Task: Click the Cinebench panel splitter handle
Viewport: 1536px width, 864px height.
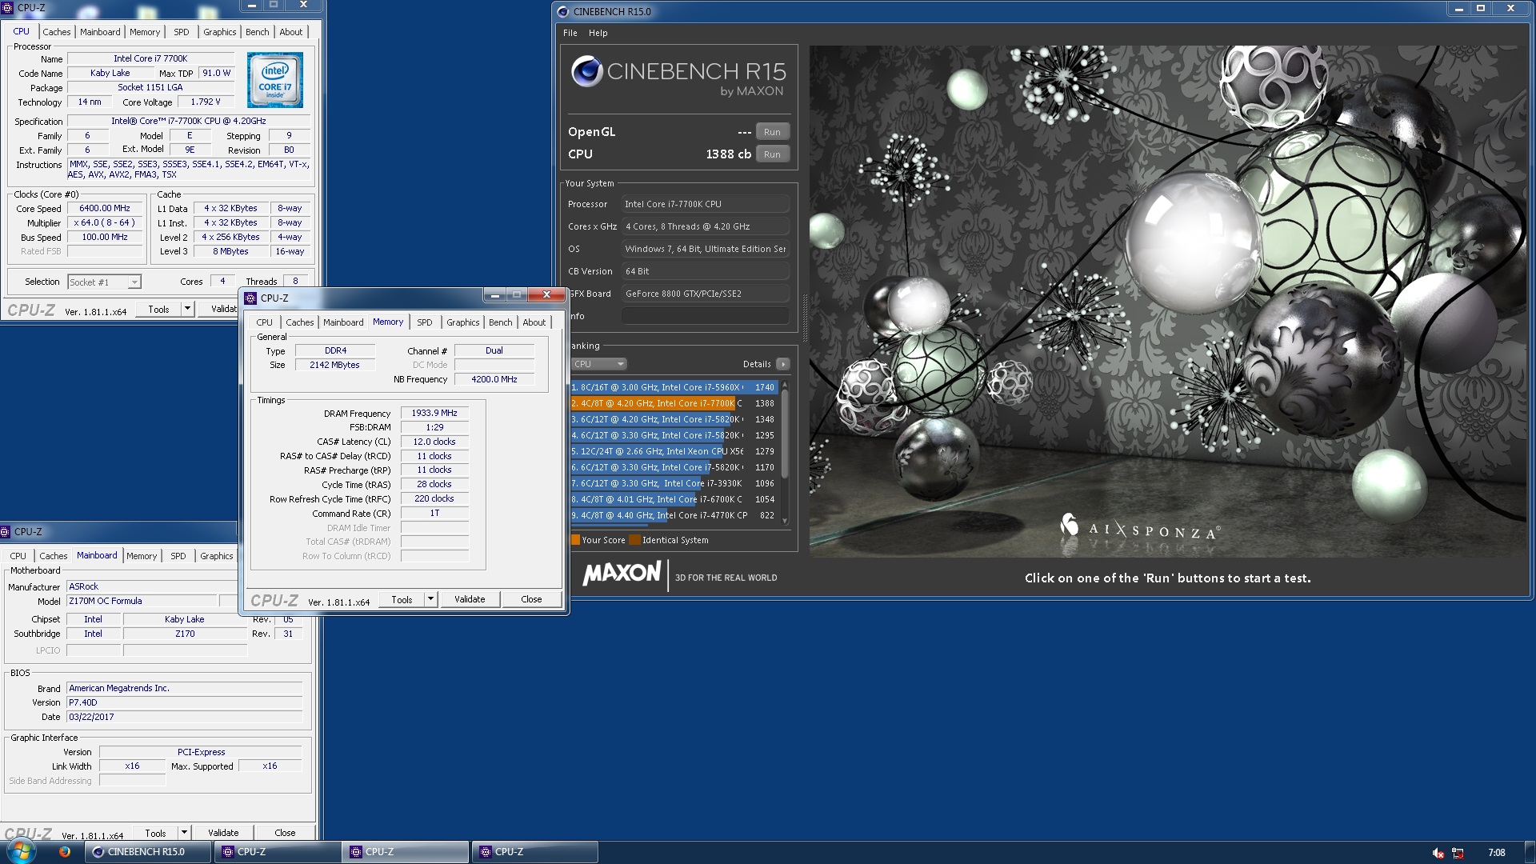Action: tap(804, 318)
